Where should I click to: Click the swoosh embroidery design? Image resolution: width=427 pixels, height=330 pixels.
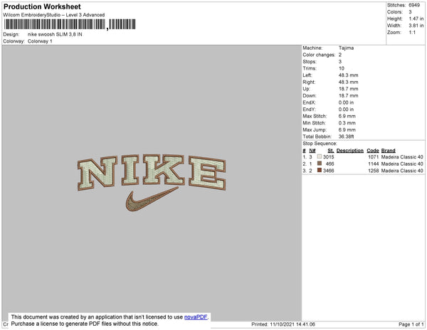click(152, 199)
